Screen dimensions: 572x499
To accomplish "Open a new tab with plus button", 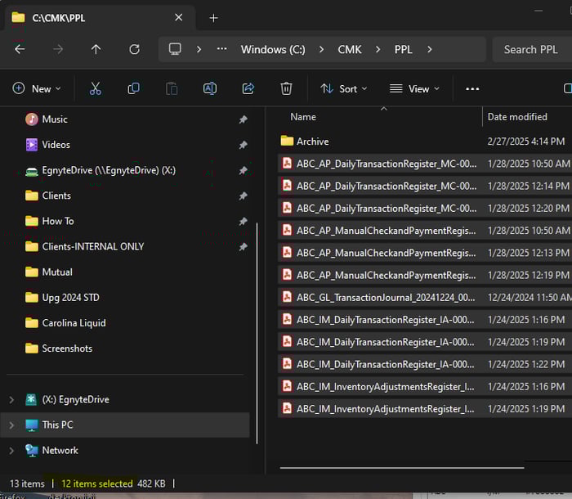I will [x=213, y=17].
